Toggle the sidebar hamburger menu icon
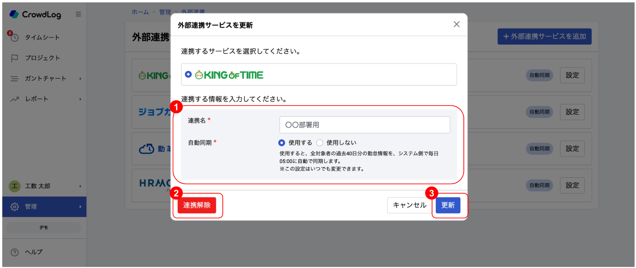Image resolution: width=636 pixels, height=268 pixels. click(78, 14)
